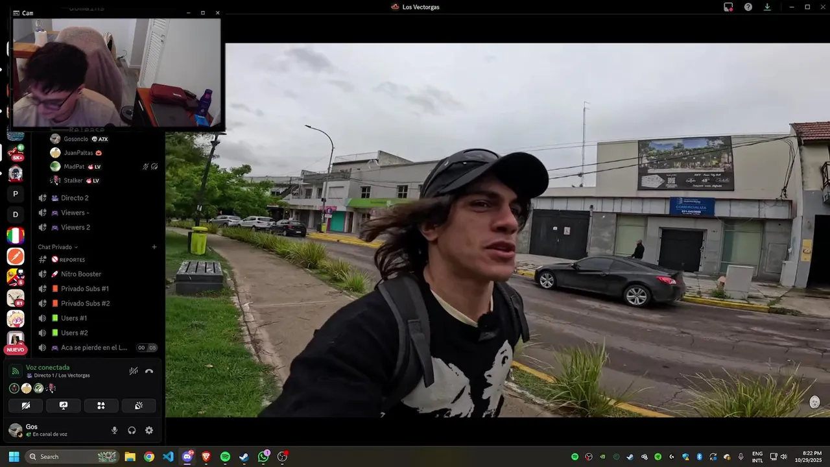Image resolution: width=830 pixels, height=467 pixels.
Task: Create a channel in Chat Privado category
Action: [x=154, y=247]
